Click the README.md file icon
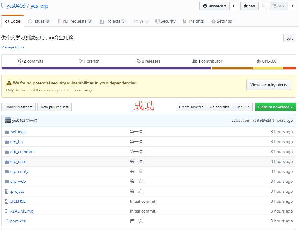This screenshot has width=299, height=230. 6,211
